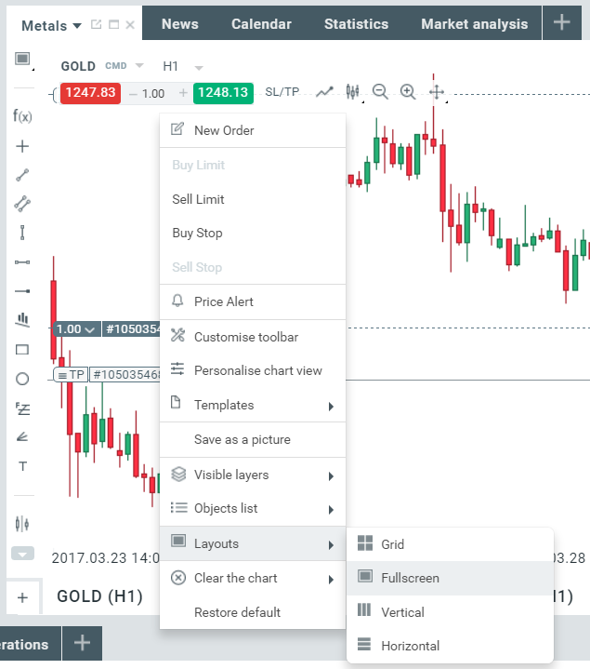Viewport: 590px width, 669px height.
Task: Open the f(x) indicators tool
Action: (x=22, y=116)
